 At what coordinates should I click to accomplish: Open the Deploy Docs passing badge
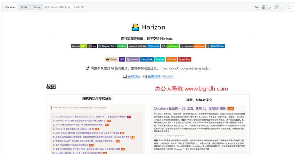click(112, 46)
